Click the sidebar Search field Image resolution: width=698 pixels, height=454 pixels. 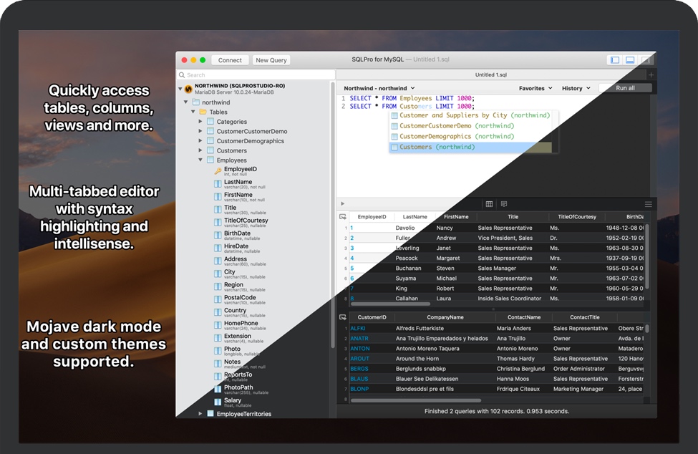256,74
